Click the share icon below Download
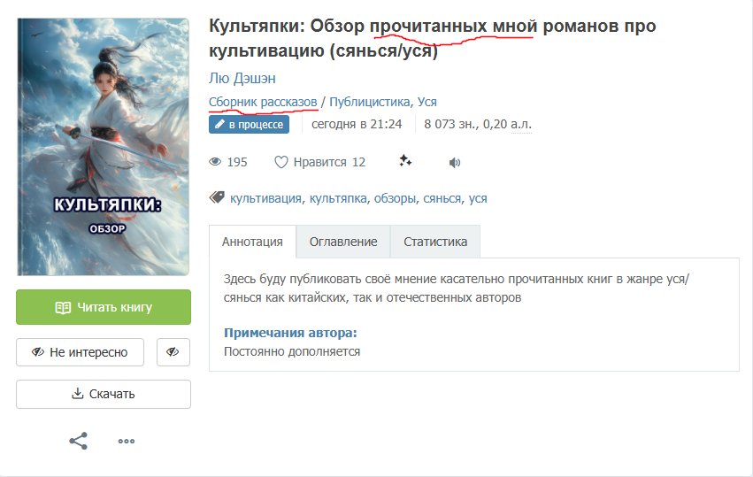Viewport: 753px width, 477px height. (x=78, y=441)
